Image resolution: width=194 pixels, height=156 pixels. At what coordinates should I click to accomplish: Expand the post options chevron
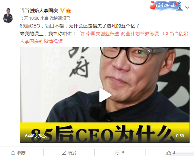click(187, 7)
